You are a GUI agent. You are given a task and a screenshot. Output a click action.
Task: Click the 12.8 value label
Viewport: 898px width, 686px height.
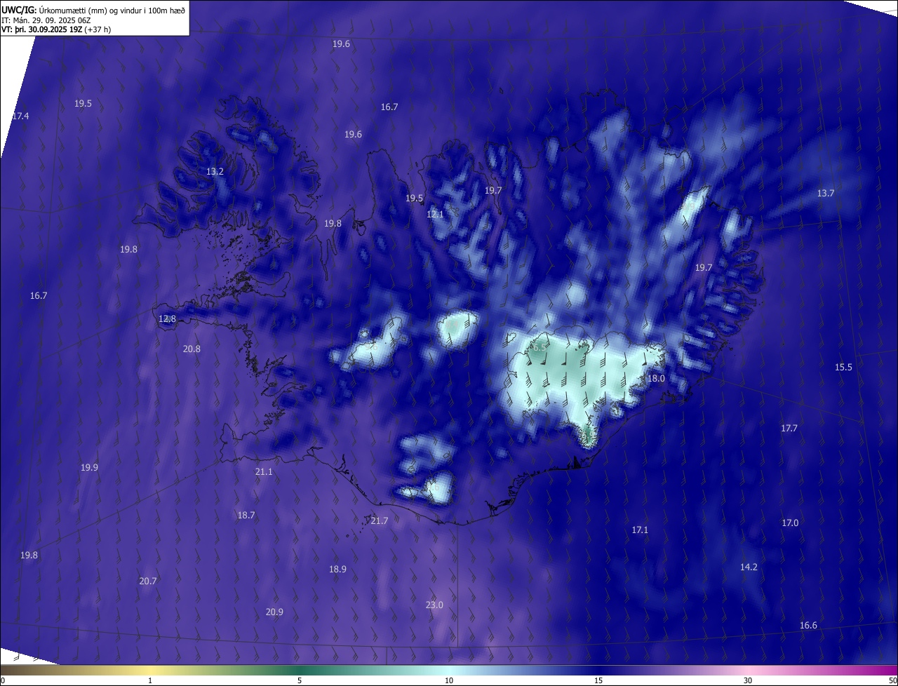167,319
